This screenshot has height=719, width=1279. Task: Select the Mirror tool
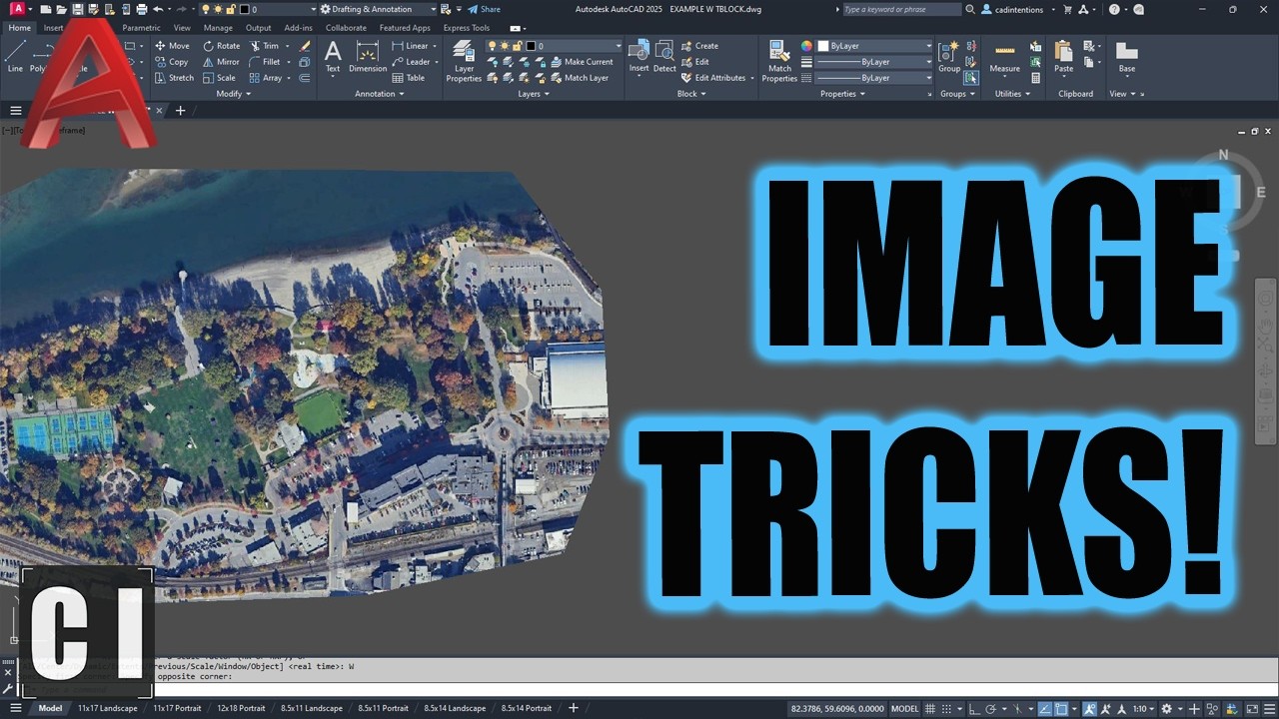coord(221,62)
